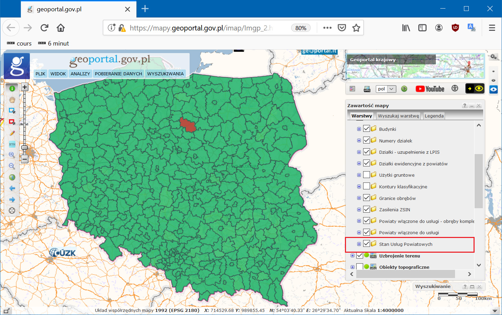
Task: Expand the Stan Usług Powiatowych layer
Action: pos(359,244)
